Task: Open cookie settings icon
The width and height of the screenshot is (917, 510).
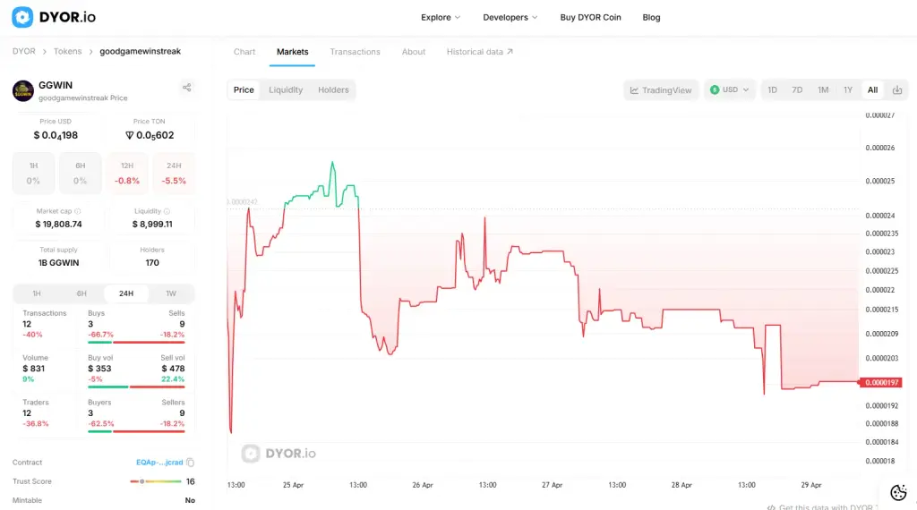Action: click(898, 492)
